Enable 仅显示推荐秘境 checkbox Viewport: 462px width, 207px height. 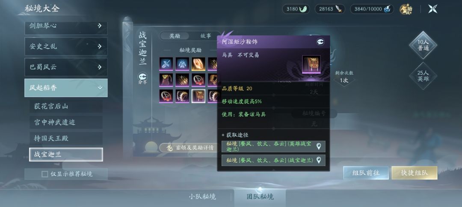pos(45,174)
